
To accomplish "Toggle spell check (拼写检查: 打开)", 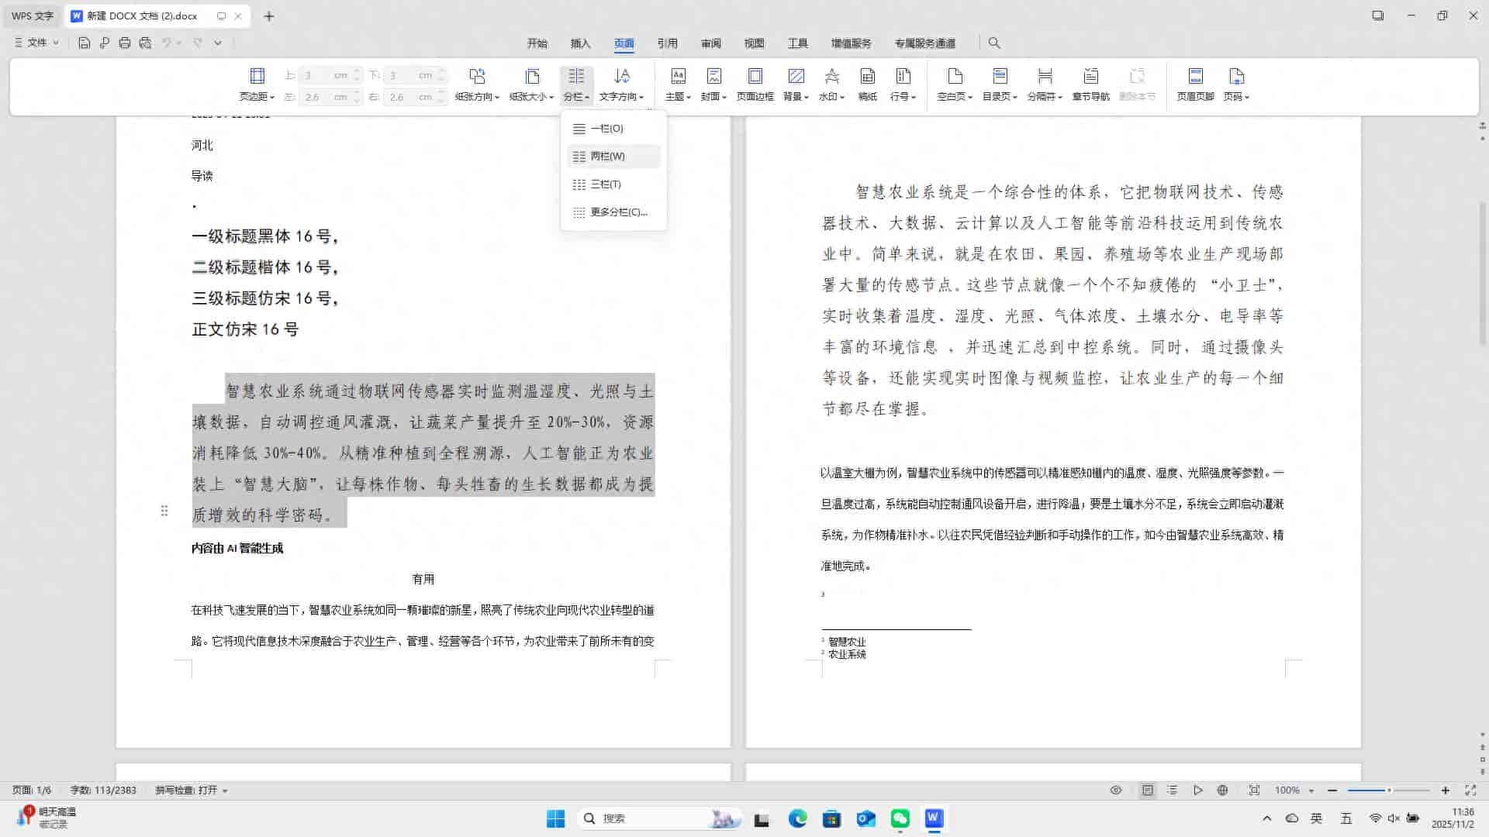I will coord(191,790).
